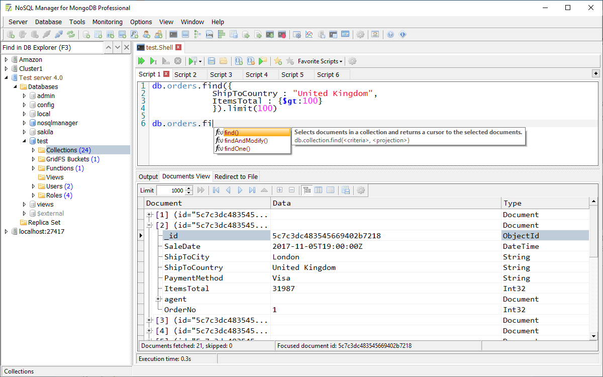Expand all documents with plus icon
The height and width of the screenshot is (377, 603).
pyautogui.click(x=279, y=190)
